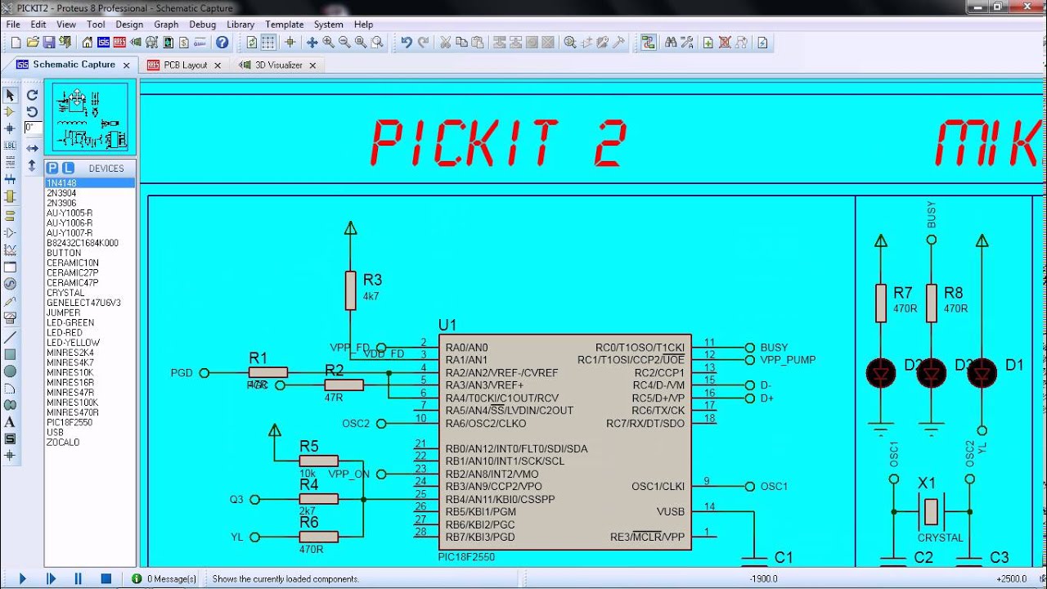Stop the simulation
1047x589 pixels.
pos(106,578)
